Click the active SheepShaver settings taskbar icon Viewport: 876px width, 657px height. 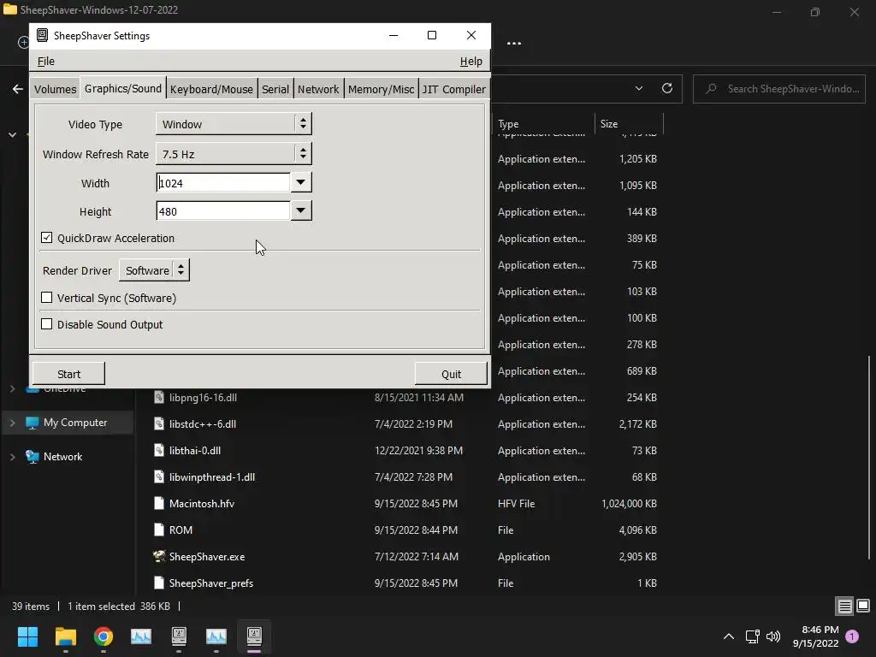pos(254,636)
